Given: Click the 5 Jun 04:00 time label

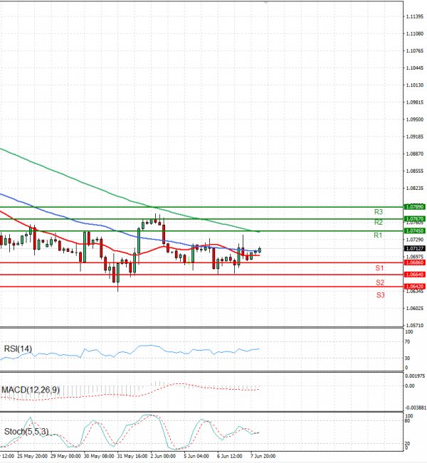Looking at the screenshot, I should (x=196, y=456).
